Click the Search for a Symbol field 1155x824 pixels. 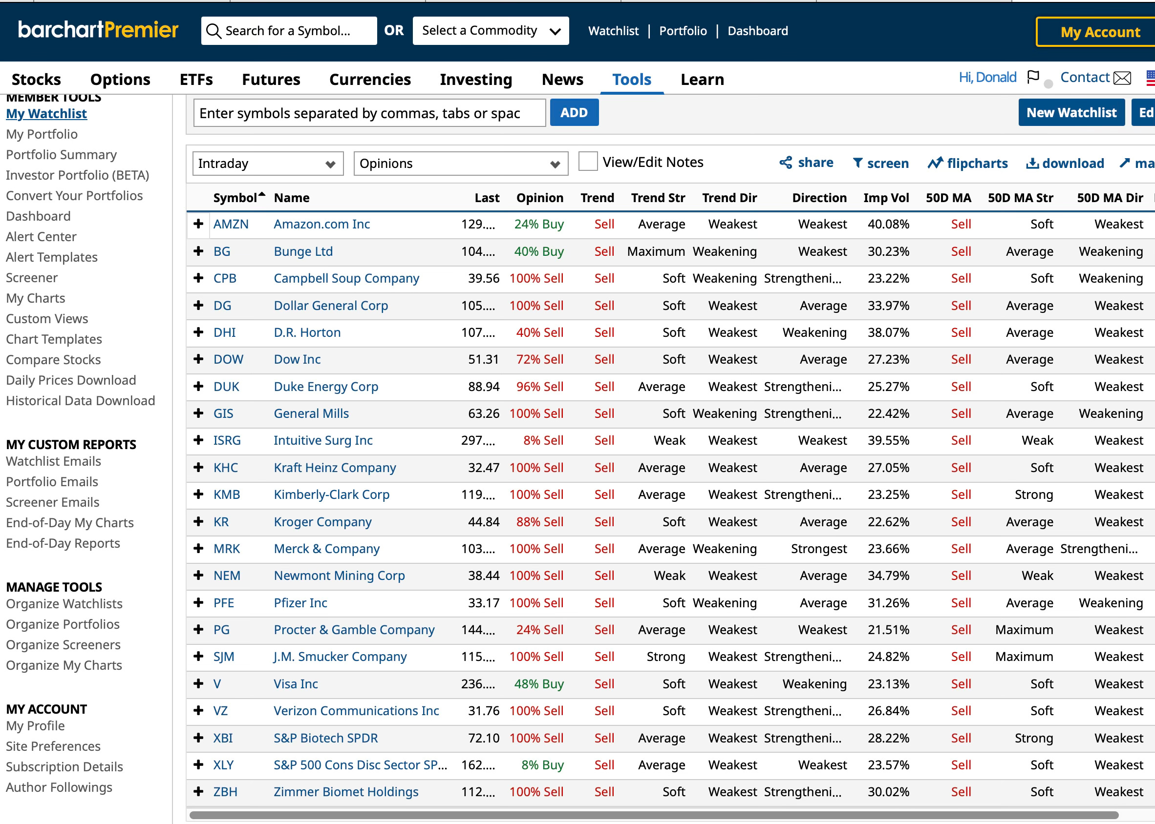[289, 31]
